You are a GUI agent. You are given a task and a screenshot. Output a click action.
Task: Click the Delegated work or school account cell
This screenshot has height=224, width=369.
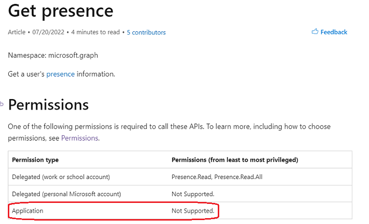tap(61, 176)
